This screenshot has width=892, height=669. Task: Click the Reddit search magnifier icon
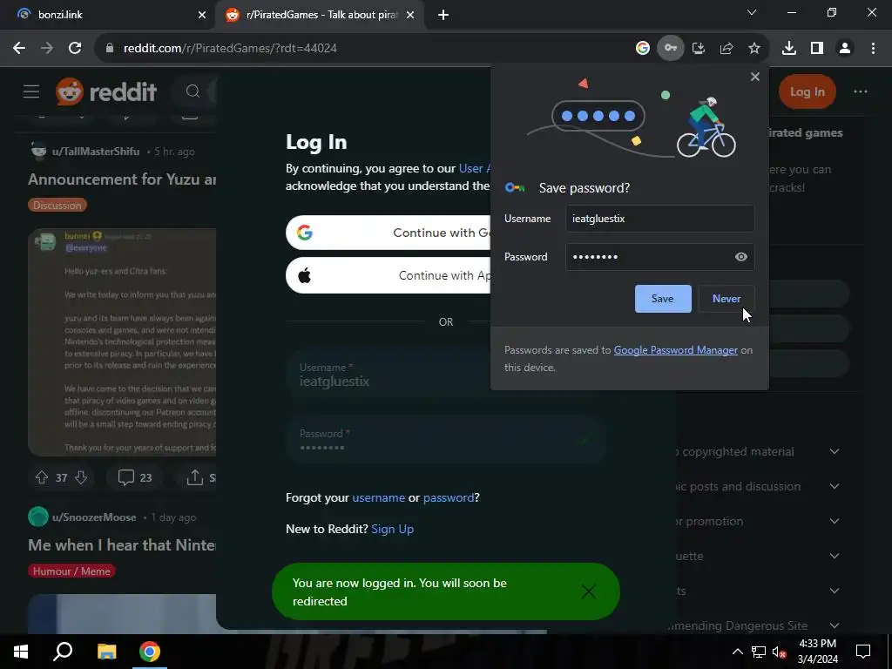coord(193,91)
